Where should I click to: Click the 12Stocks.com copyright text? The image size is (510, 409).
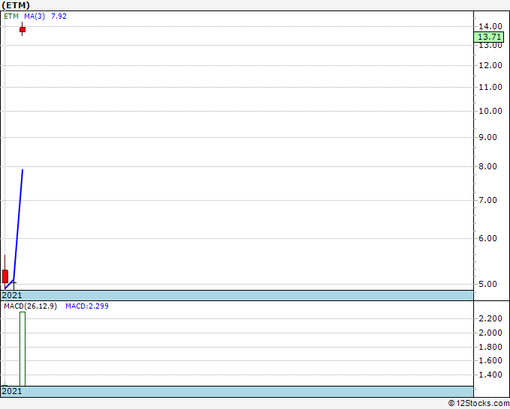(478, 403)
